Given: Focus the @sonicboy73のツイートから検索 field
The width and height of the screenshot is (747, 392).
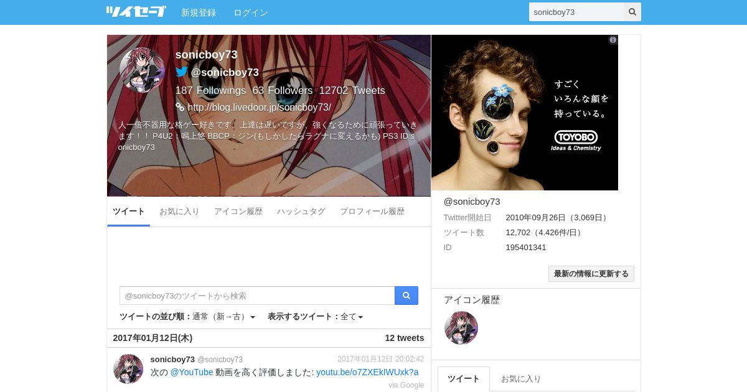Looking at the screenshot, I should point(257,296).
